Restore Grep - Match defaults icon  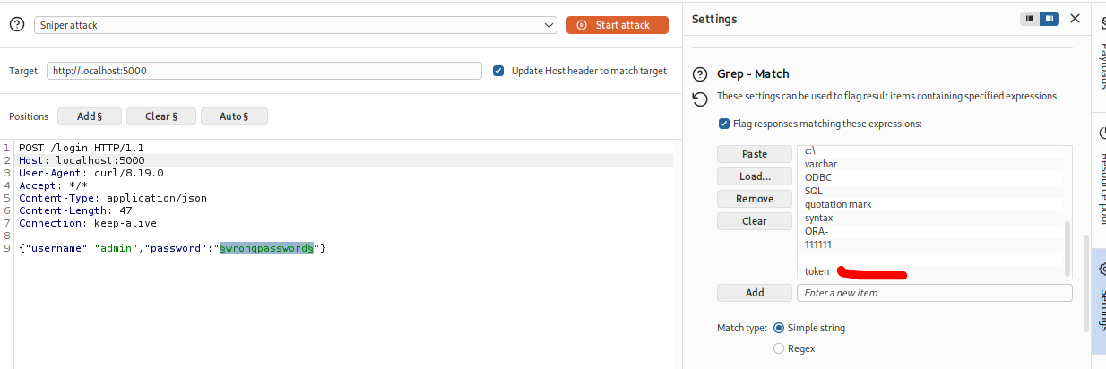tap(700, 99)
